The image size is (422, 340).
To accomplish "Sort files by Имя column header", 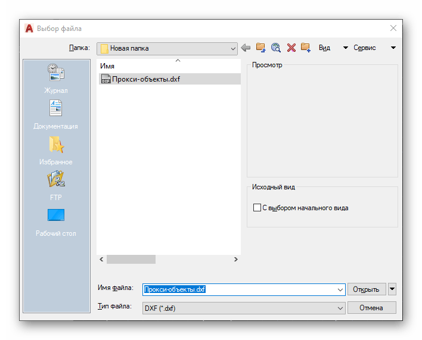I will coord(107,66).
